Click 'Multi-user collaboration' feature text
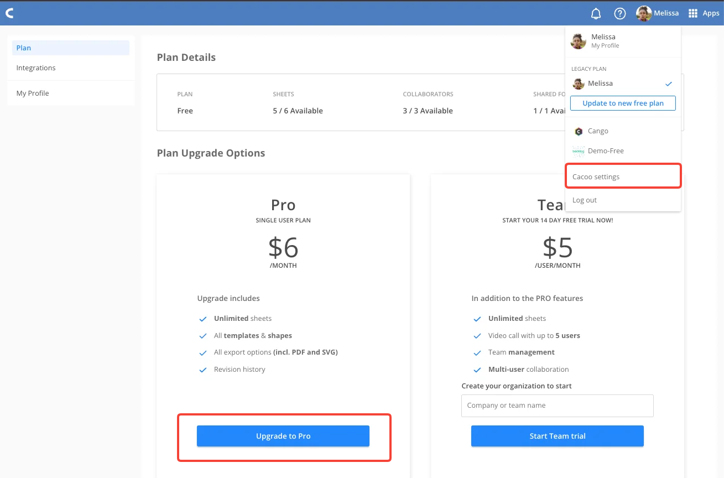This screenshot has width=724, height=478. pos(529,370)
